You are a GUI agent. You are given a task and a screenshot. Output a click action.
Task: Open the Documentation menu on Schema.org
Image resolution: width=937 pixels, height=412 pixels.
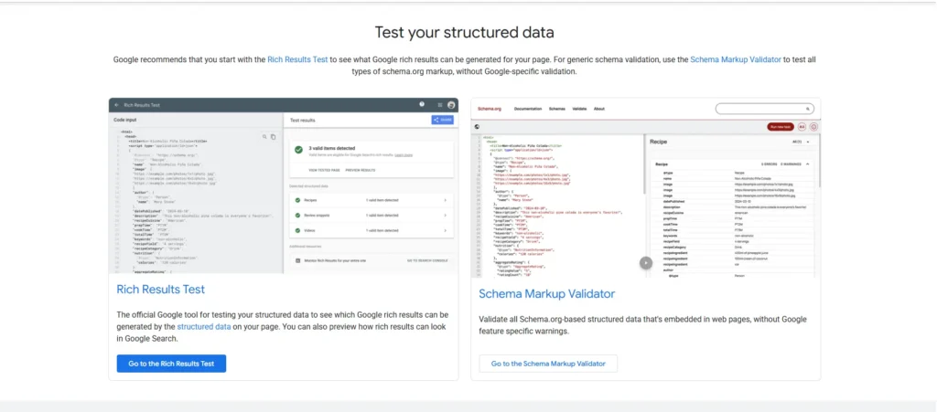(x=528, y=109)
